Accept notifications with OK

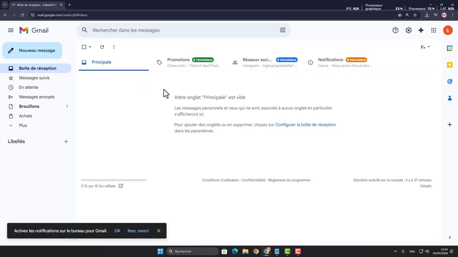coord(117,231)
